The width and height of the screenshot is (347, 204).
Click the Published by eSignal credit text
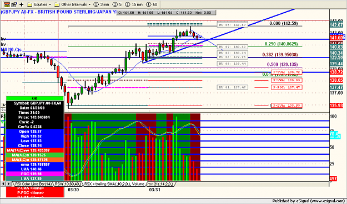coord(308,201)
